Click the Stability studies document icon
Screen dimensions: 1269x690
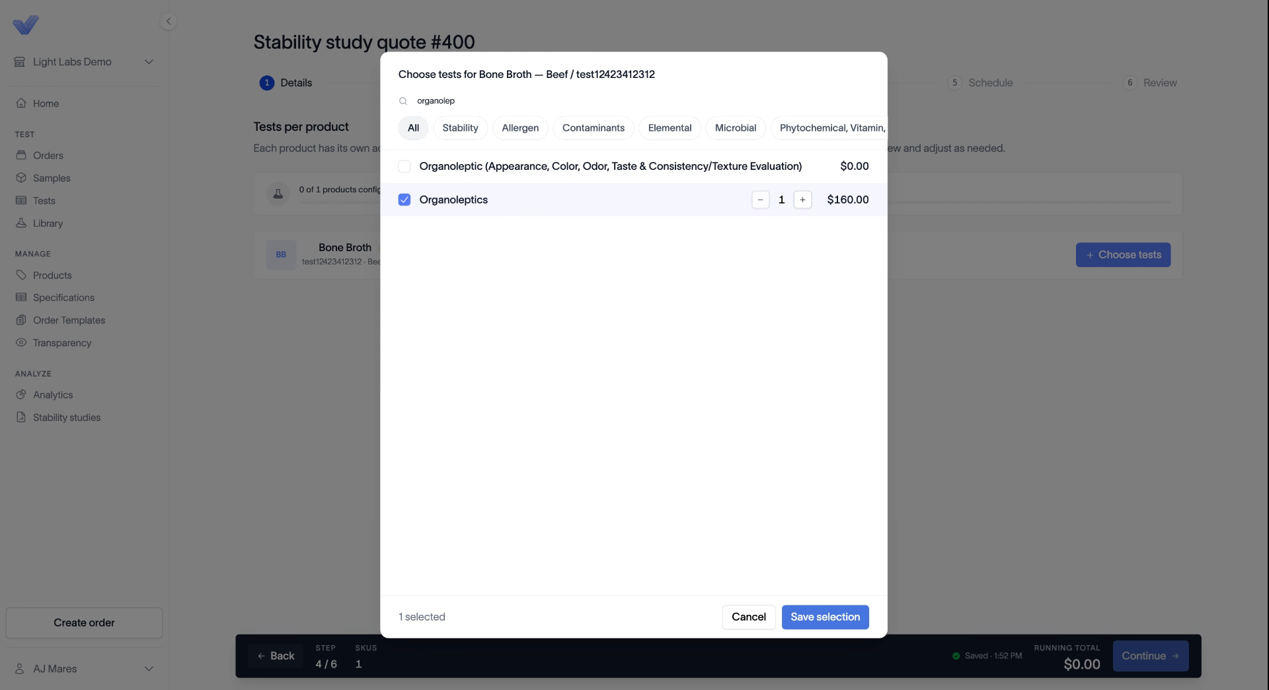pyautogui.click(x=21, y=417)
